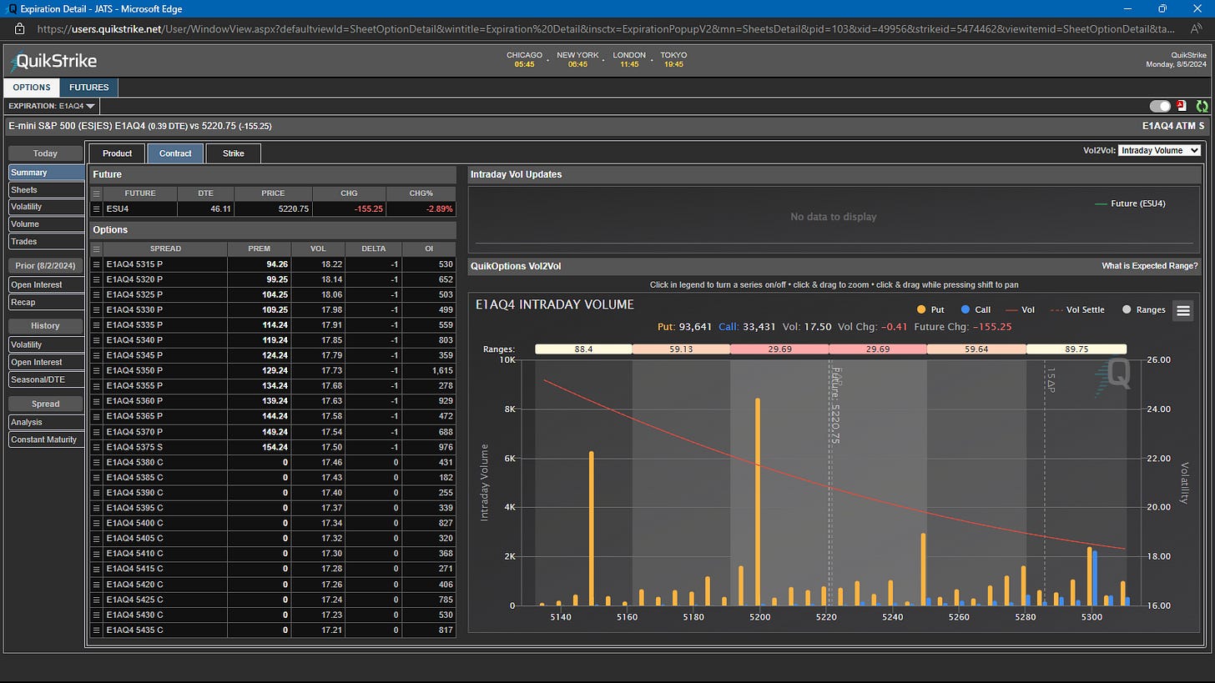Sort Options table by PREM column
The width and height of the screenshot is (1215, 683).
tap(260, 249)
